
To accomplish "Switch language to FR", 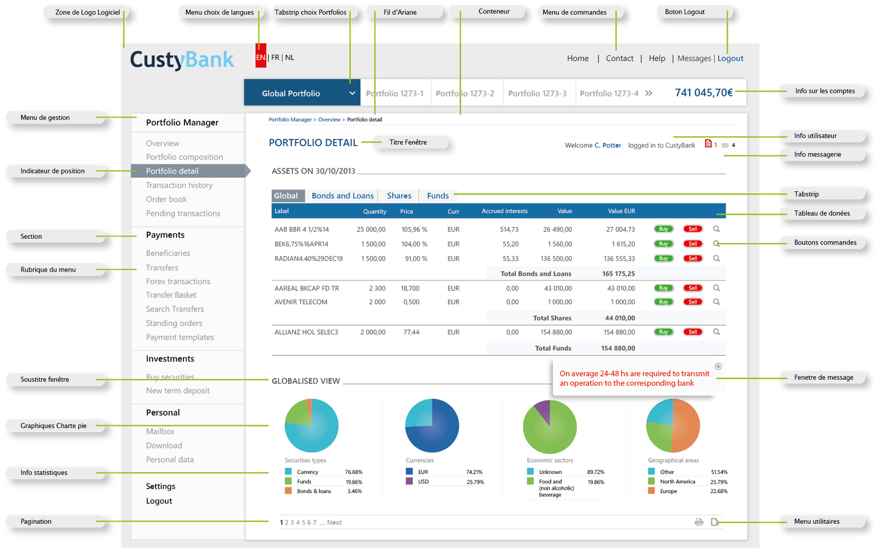I will (275, 58).
